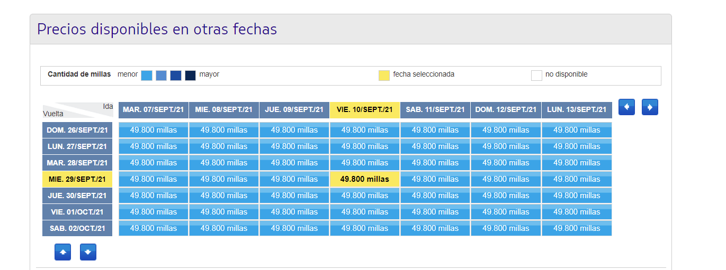Pick fare for VIE. 10 departure, DOM. 26 return
This screenshot has height=270, width=726.
click(365, 130)
